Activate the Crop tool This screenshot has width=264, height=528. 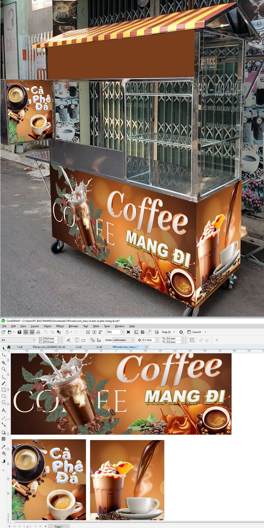click(x=3, y=363)
